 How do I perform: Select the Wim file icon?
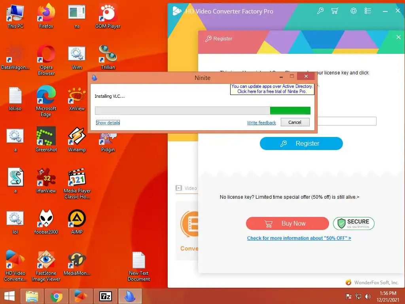77,58
